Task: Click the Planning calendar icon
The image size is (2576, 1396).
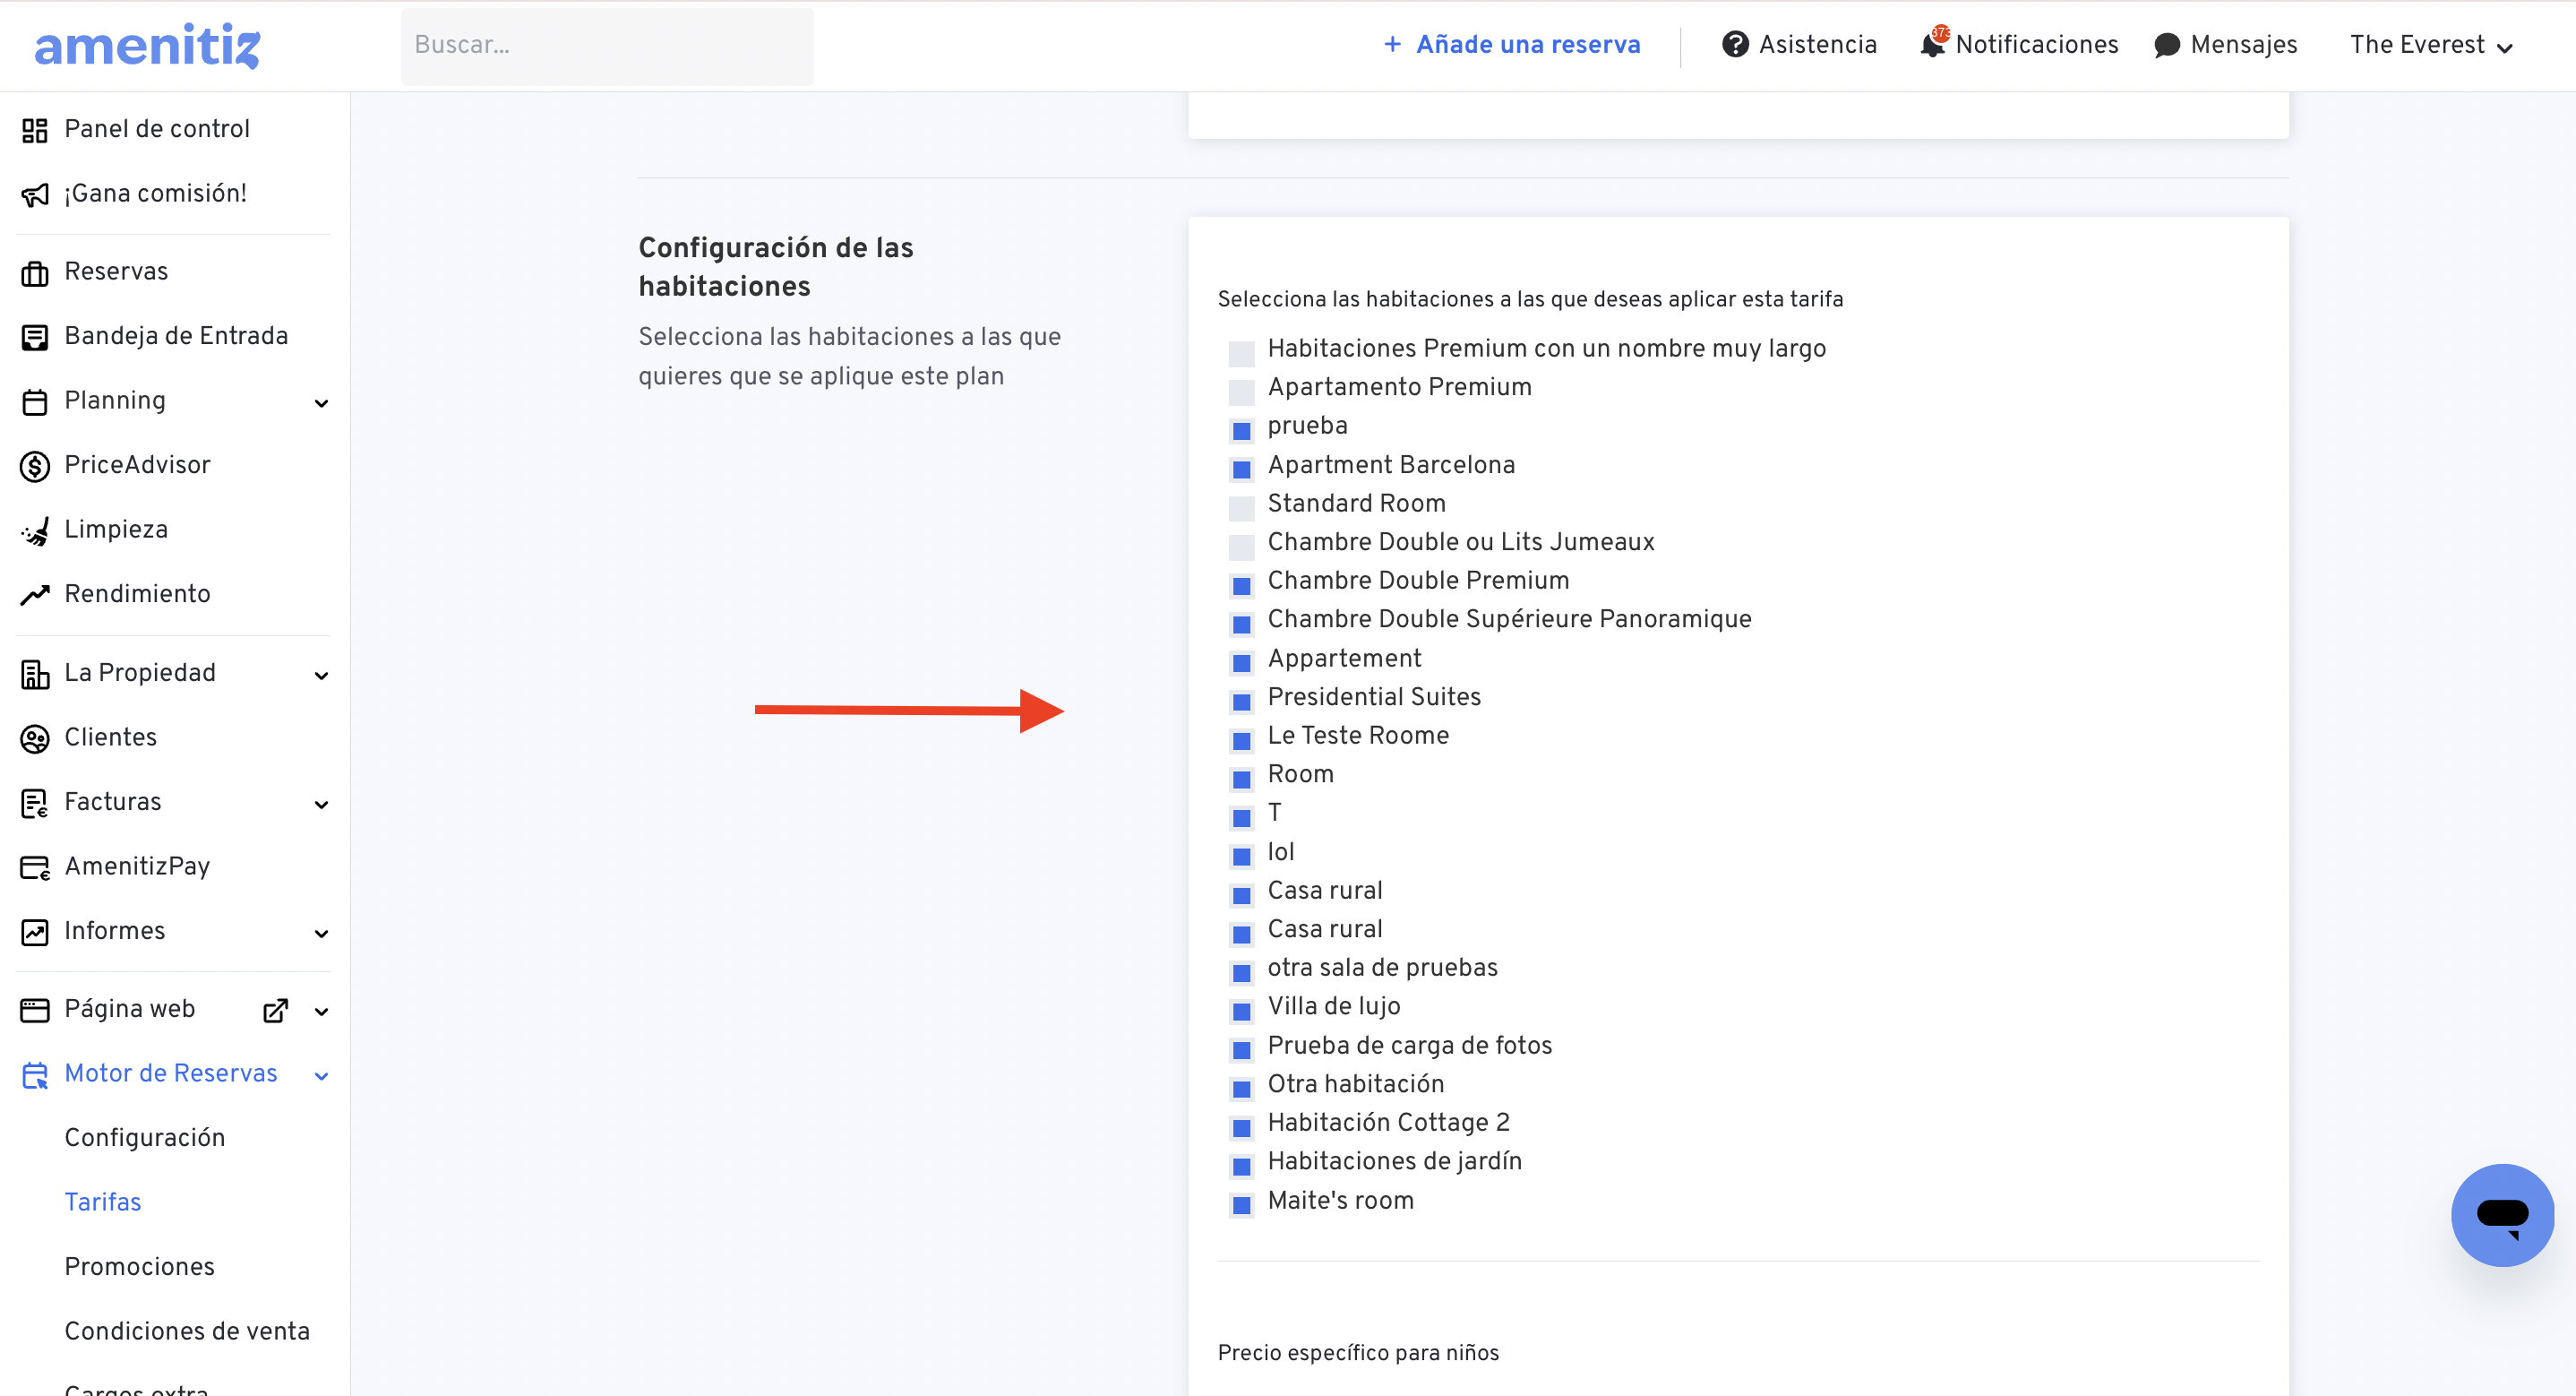Action: 35,401
